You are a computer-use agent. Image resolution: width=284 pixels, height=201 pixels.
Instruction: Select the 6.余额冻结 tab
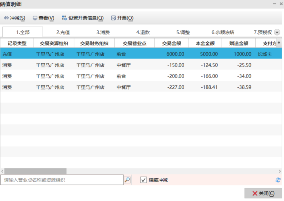(x=223, y=32)
